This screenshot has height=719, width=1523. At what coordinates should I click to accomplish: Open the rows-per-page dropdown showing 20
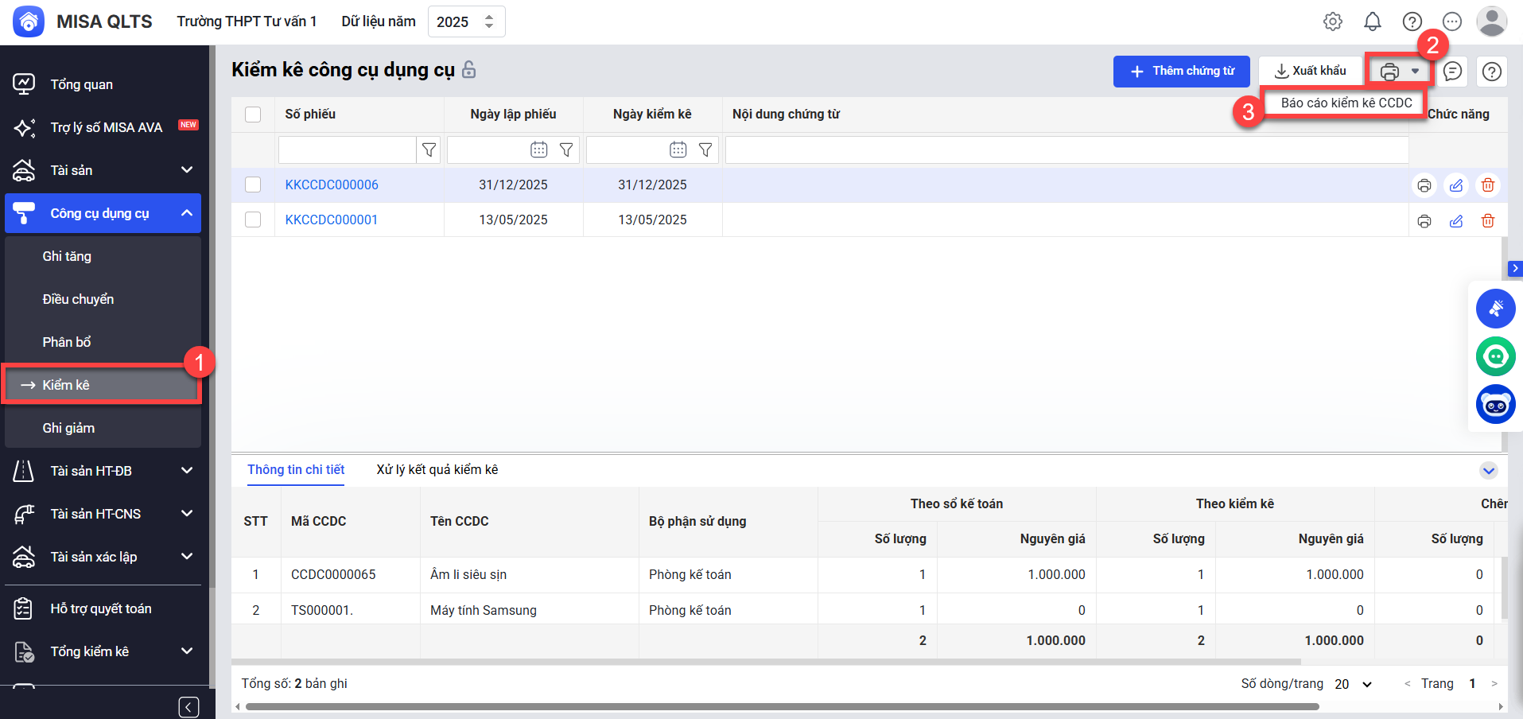[1354, 684]
